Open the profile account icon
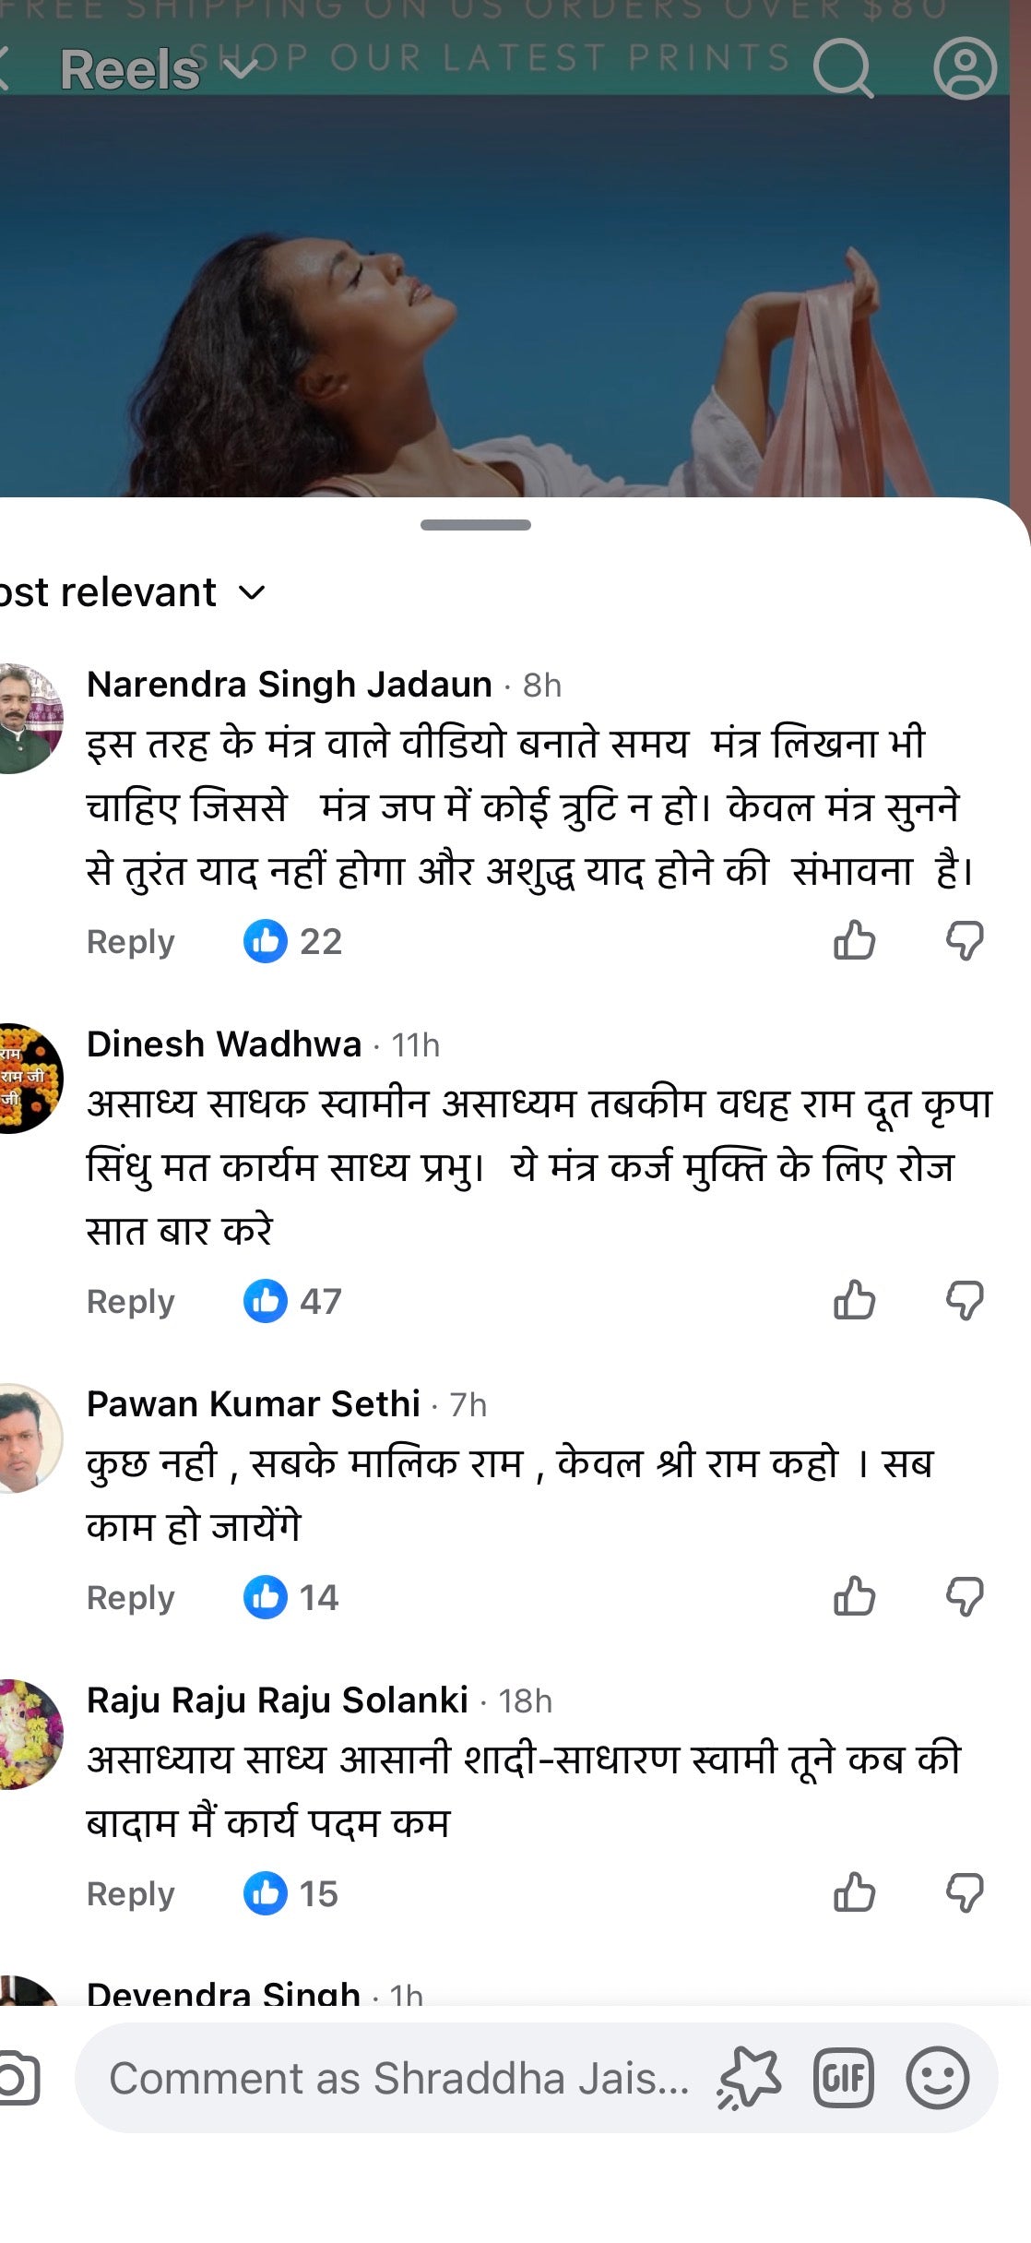The height and width of the screenshot is (2243, 1031). pos(965,68)
